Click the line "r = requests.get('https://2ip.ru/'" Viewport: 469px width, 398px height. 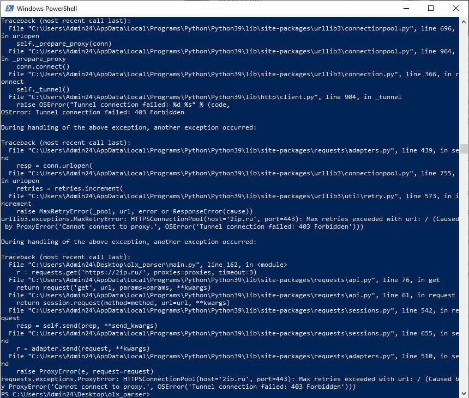(136, 272)
